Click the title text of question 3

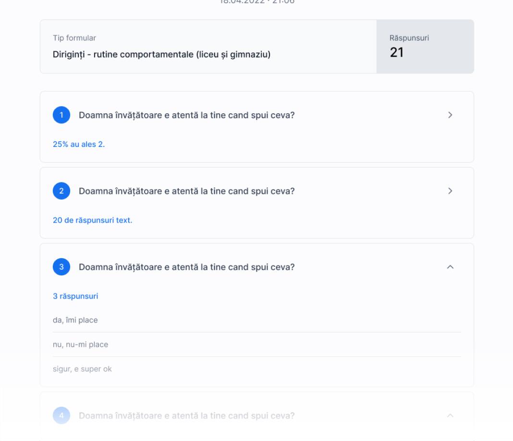(186, 267)
